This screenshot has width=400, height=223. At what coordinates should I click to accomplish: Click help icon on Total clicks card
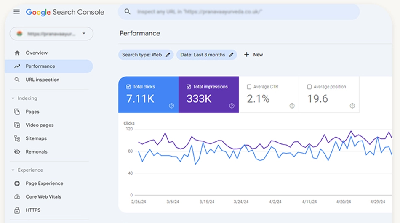point(171,106)
